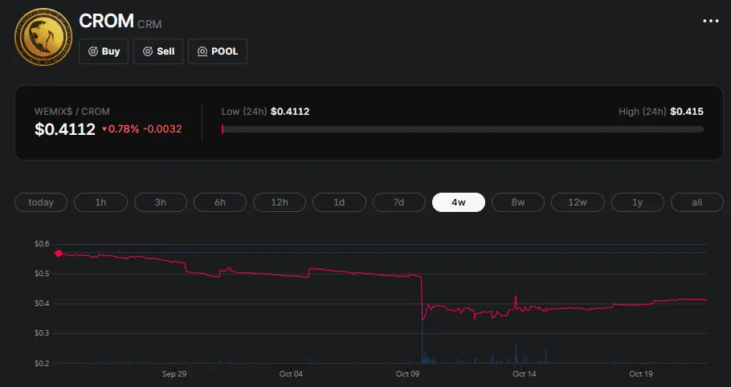
Task: Click the Low (24h) $0.4112 value
Action: pyautogui.click(x=290, y=112)
